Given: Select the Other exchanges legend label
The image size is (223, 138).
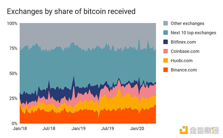Looking at the screenshot, I should (187, 23).
